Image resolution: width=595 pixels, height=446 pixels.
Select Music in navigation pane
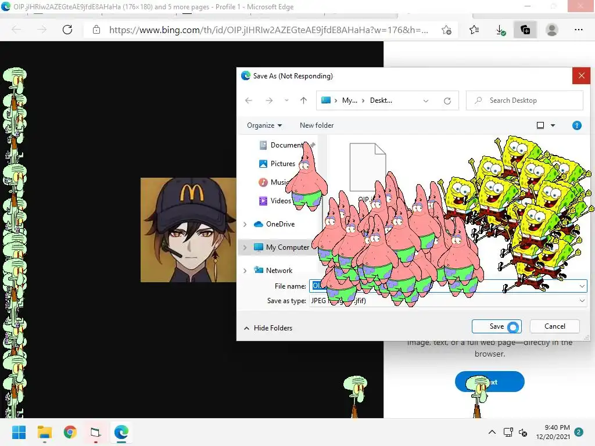coord(274,182)
